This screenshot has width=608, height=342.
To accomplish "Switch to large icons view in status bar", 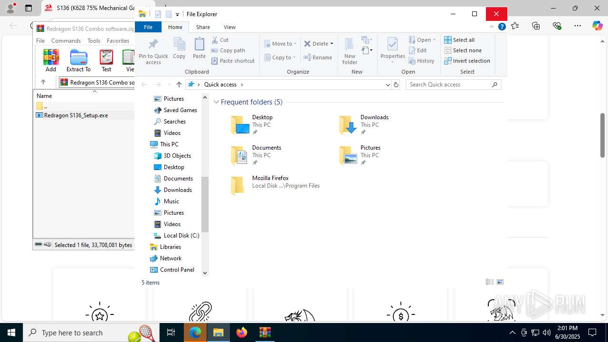I will coord(500,282).
